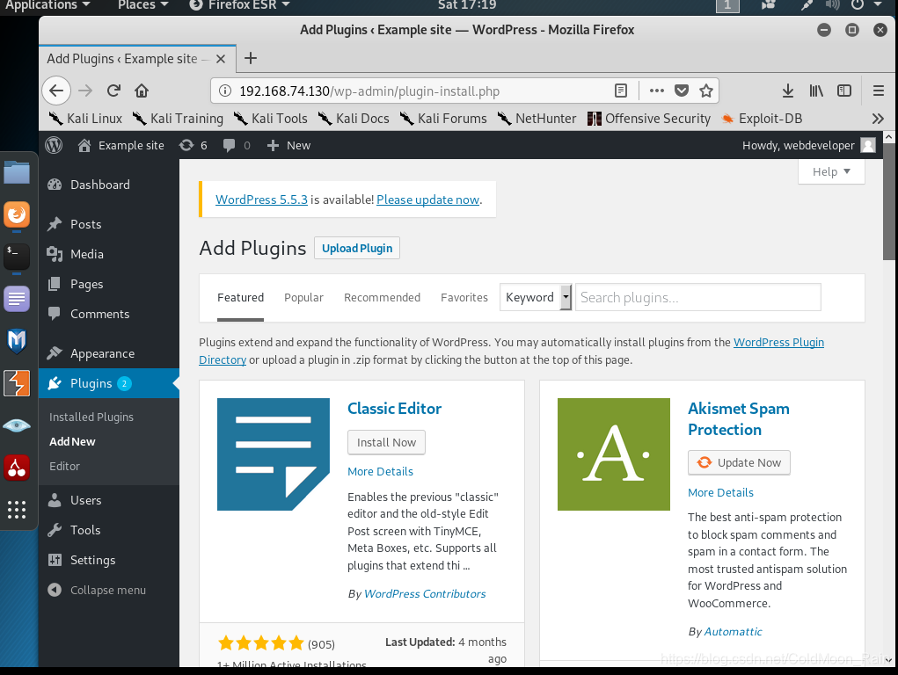Toggle reader view icon
The width and height of the screenshot is (898, 675).
(621, 91)
